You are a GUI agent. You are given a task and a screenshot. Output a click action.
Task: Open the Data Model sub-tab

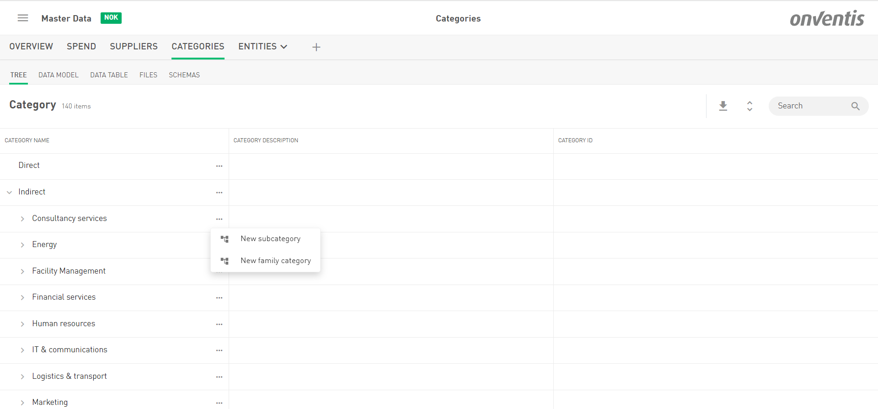[x=59, y=75]
